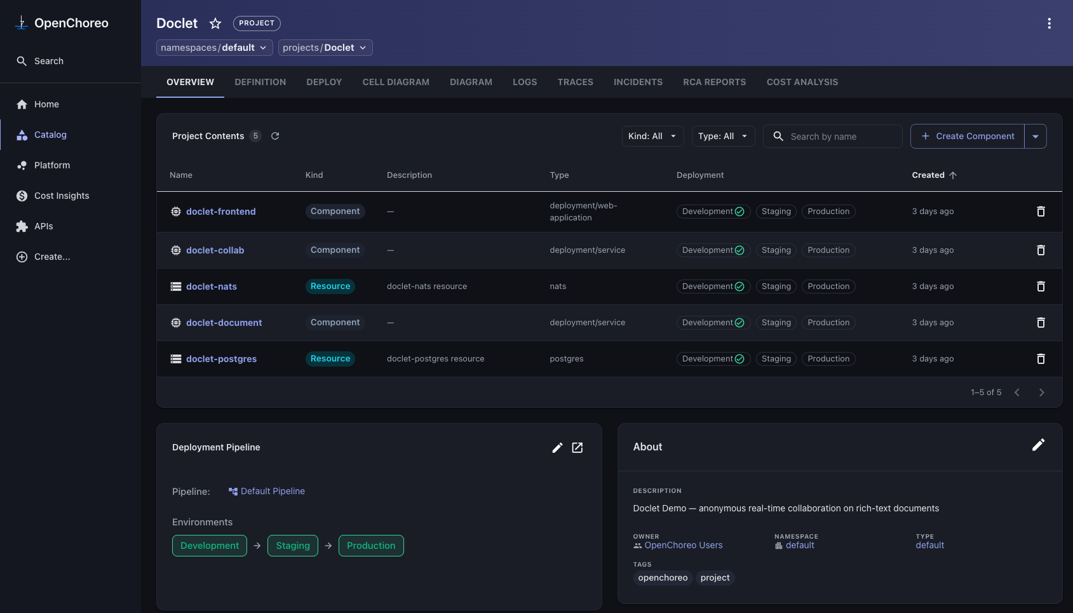Click the Development chip for doclet-frontend
The width and height of the screenshot is (1073, 613).
pos(713,212)
